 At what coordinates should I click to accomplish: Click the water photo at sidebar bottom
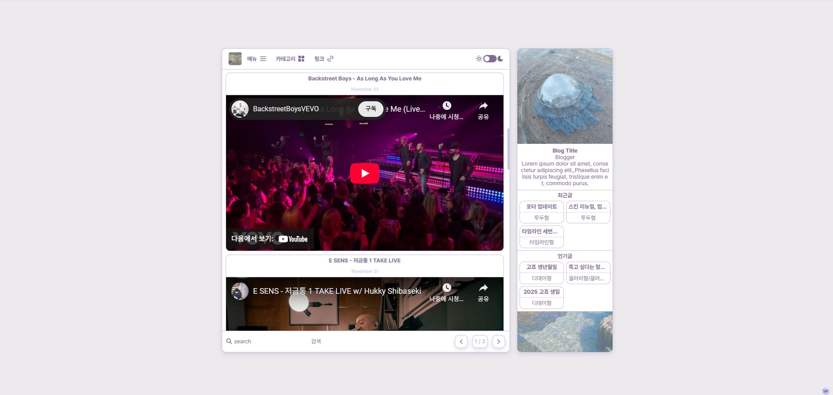tap(565, 332)
